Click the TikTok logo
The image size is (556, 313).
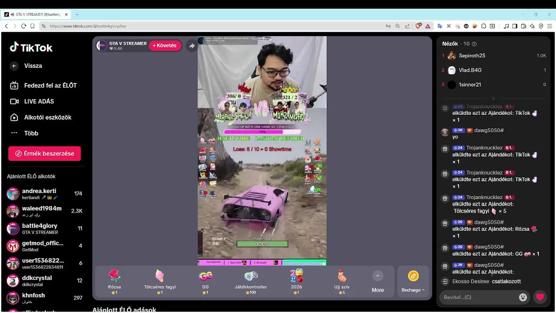tap(31, 47)
